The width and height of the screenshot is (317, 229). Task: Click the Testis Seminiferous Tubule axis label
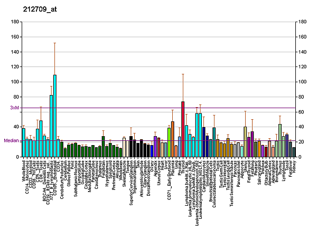pyautogui.click(x=231, y=180)
